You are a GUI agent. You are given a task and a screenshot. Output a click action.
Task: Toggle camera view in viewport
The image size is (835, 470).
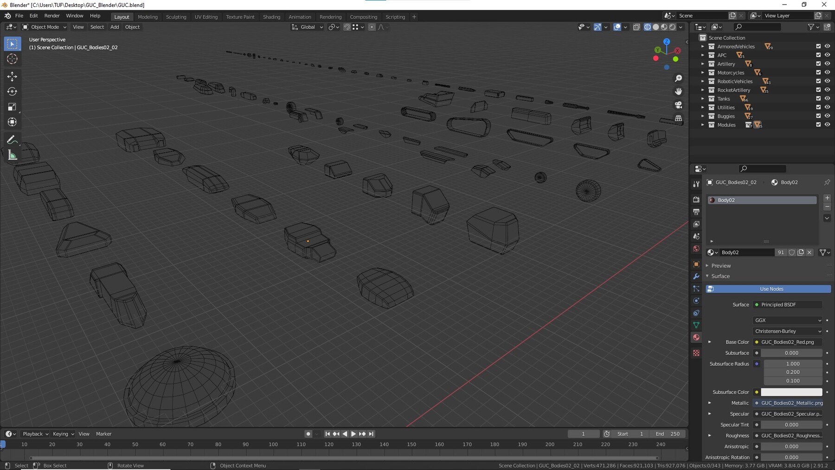678,105
